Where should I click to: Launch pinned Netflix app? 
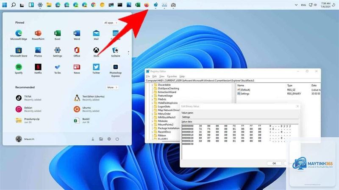point(38,69)
